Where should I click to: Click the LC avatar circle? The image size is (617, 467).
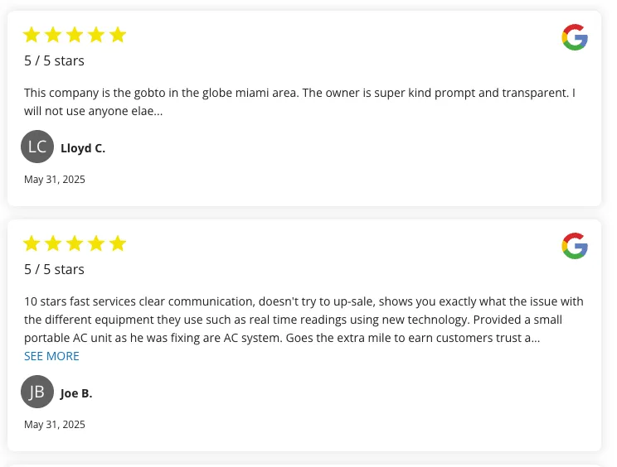[37, 147]
